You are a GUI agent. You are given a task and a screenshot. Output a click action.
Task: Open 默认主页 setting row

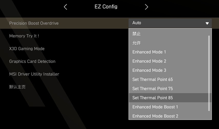coord(17,87)
